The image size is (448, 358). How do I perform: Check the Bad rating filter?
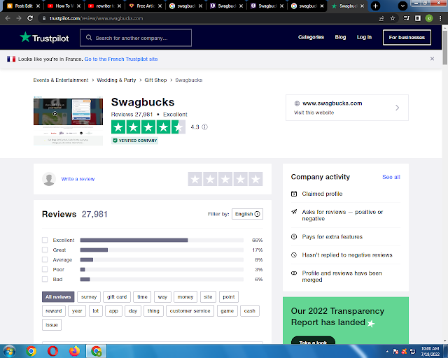[45, 279]
